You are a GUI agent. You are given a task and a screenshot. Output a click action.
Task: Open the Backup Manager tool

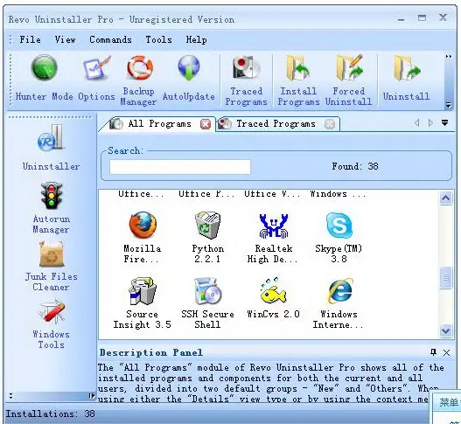138,80
